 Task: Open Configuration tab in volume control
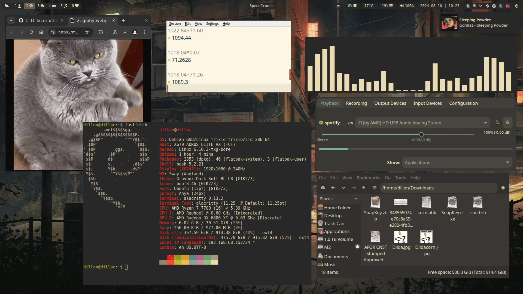pos(463,103)
